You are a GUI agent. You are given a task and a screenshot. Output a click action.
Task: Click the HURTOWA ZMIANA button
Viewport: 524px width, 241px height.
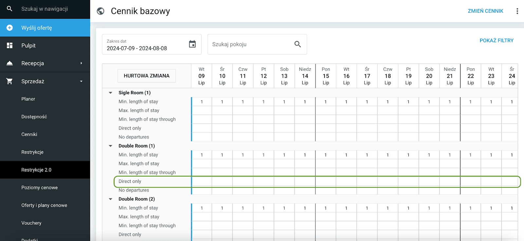tap(147, 76)
